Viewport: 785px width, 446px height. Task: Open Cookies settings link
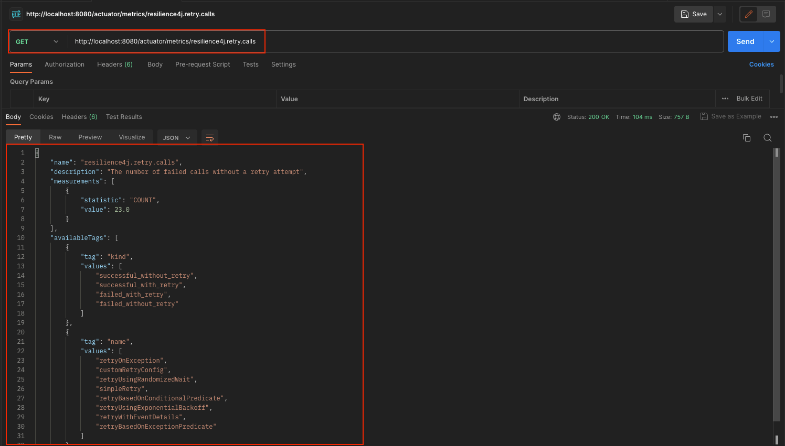click(x=761, y=64)
